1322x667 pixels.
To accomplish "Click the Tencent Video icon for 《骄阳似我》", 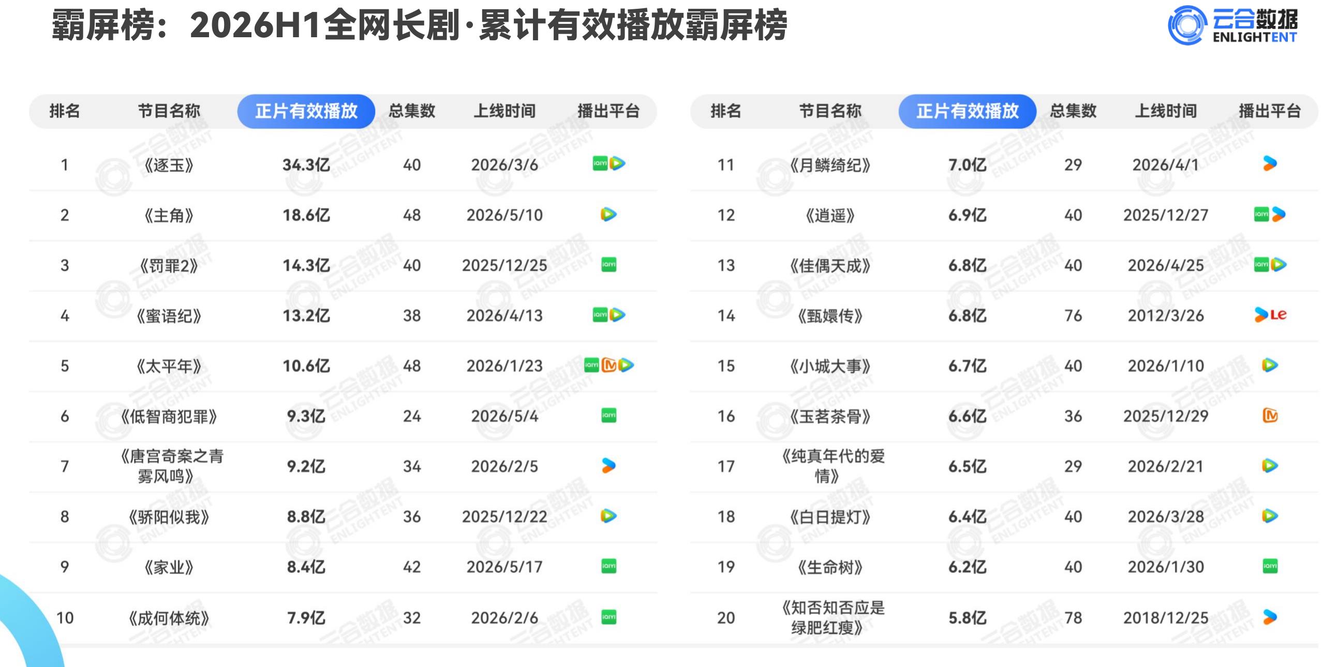I will (x=608, y=516).
